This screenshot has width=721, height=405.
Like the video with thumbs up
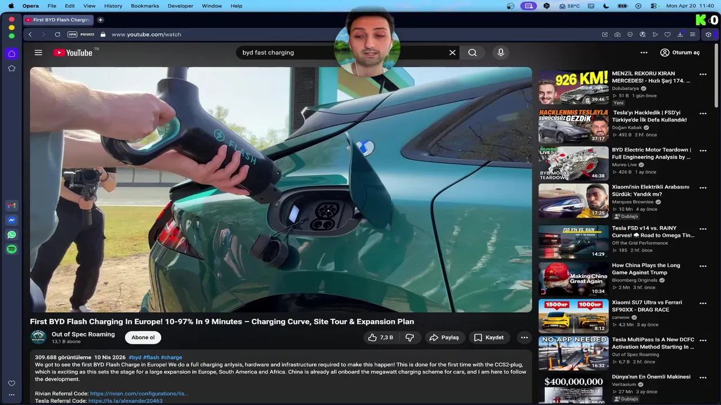tap(380, 337)
